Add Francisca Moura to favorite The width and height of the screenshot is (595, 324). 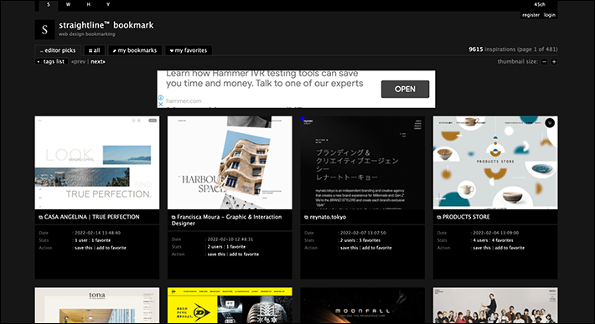[244, 255]
